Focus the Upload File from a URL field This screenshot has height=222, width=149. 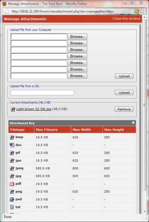pyautogui.click(x=42, y=92)
